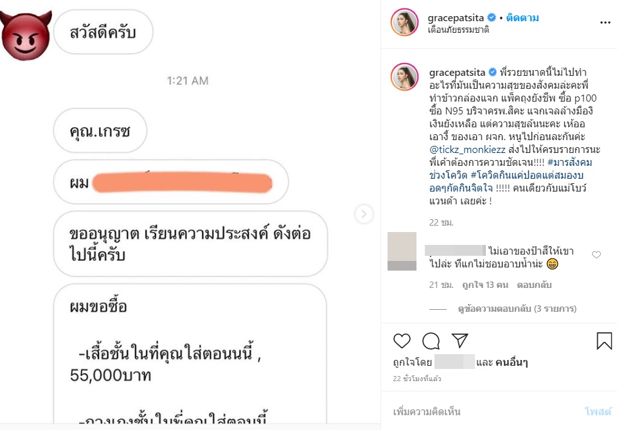Open @tickz_monkiezz mention link
This screenshot has width=617, height=430.
coord(467,150)
